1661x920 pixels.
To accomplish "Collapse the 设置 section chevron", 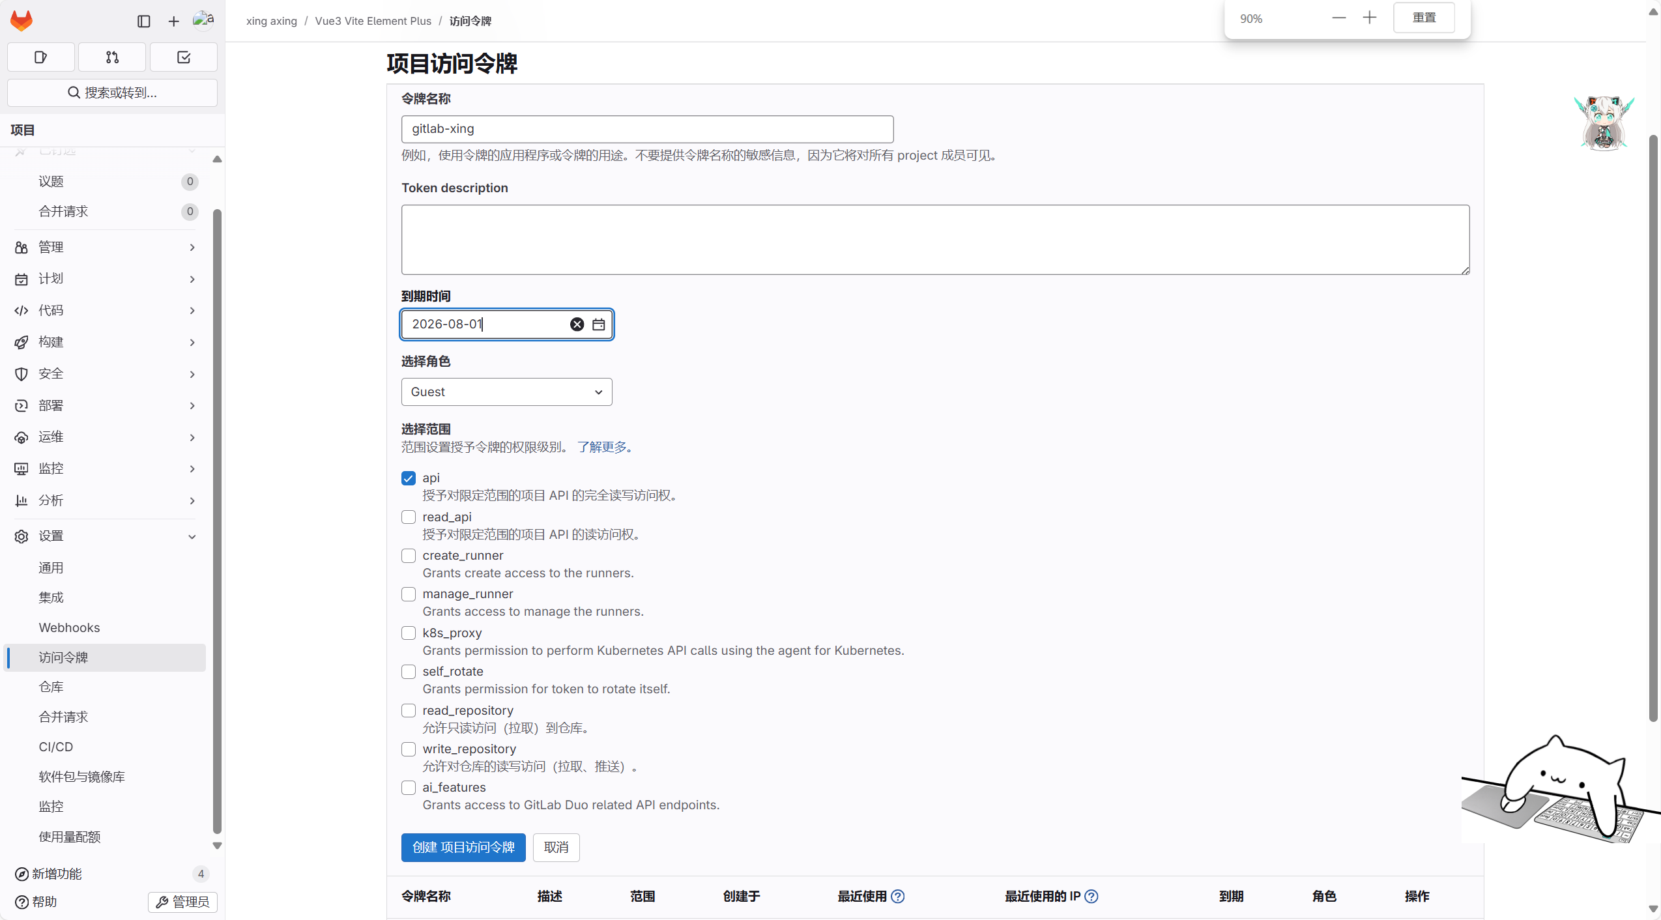I will [x=192, y=538].
